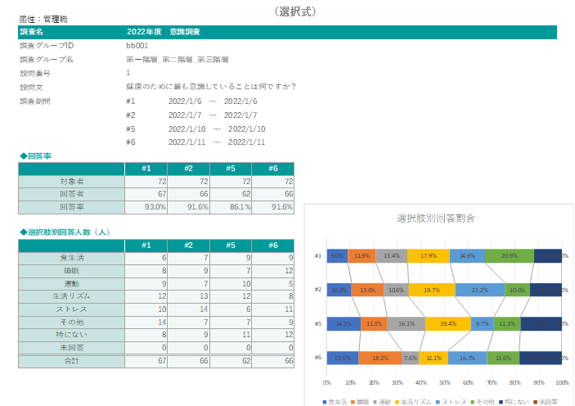This screenshot has height=406, width=575.
Task: Select その他 value 14 in column #1
Action: [146, 323]
